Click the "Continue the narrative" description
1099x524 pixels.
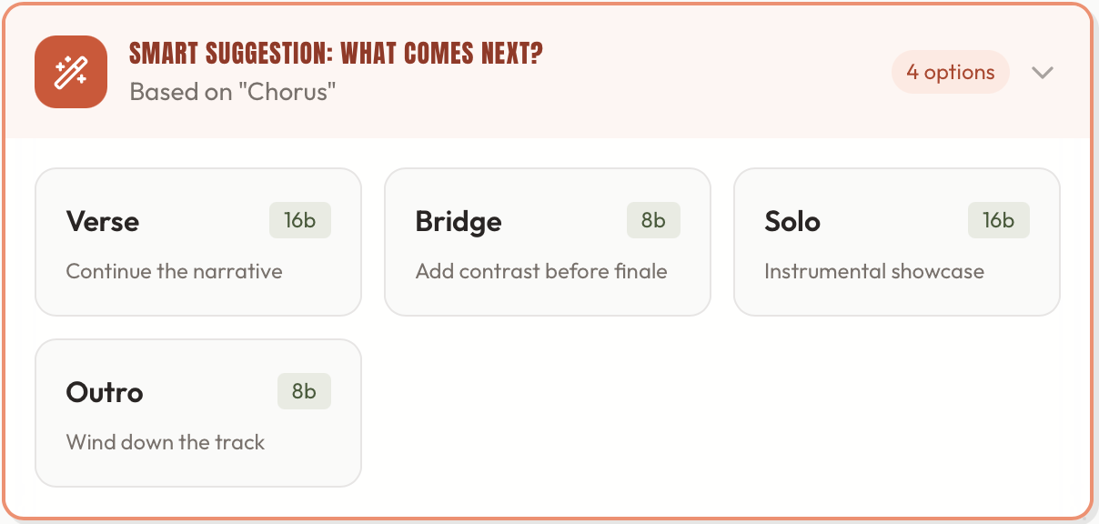tap(175, 271)
